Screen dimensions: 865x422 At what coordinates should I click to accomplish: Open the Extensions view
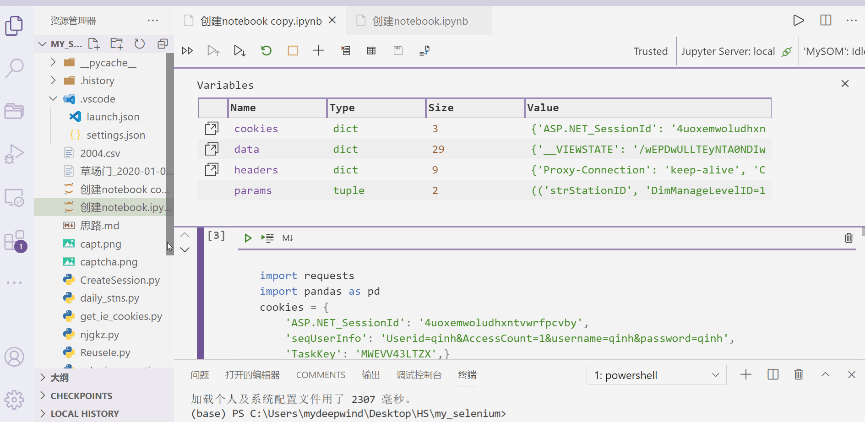point(14,240)
